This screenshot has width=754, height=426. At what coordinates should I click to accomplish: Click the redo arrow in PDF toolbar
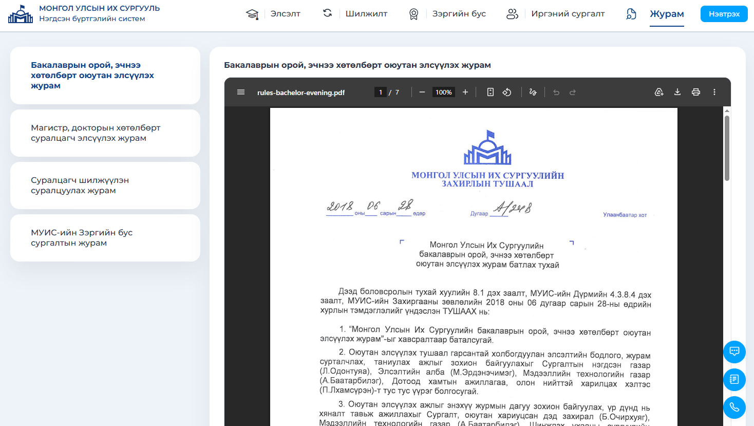573,92
